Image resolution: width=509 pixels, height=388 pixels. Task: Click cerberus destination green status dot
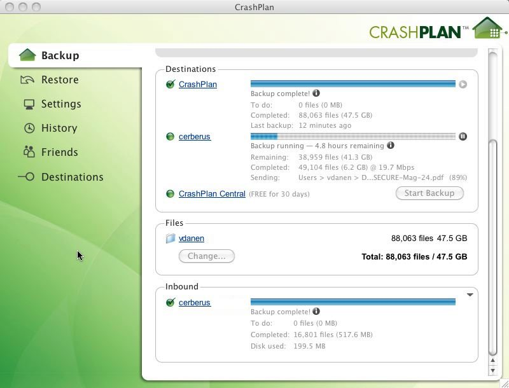click(170, 137)
